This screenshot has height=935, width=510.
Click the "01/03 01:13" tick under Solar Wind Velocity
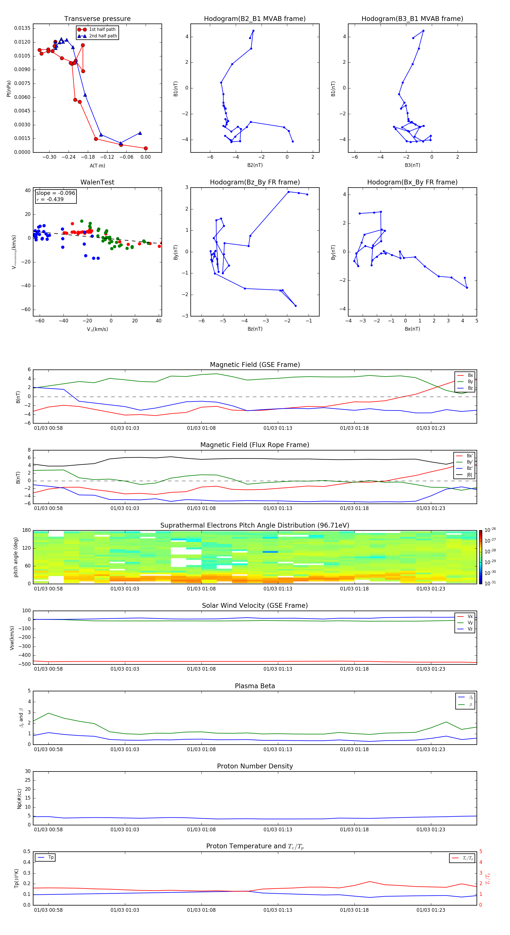[278, 669]
